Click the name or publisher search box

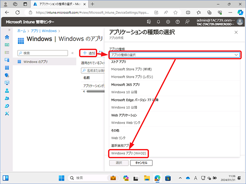tap(93, 71)
